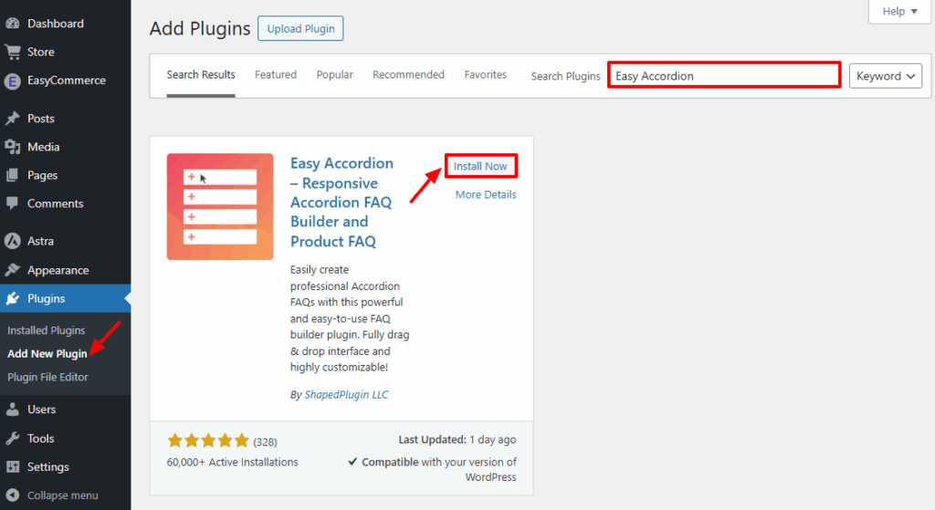Switch to the Search Results tab
The image size is (935, 510).
tap(201, 75)
